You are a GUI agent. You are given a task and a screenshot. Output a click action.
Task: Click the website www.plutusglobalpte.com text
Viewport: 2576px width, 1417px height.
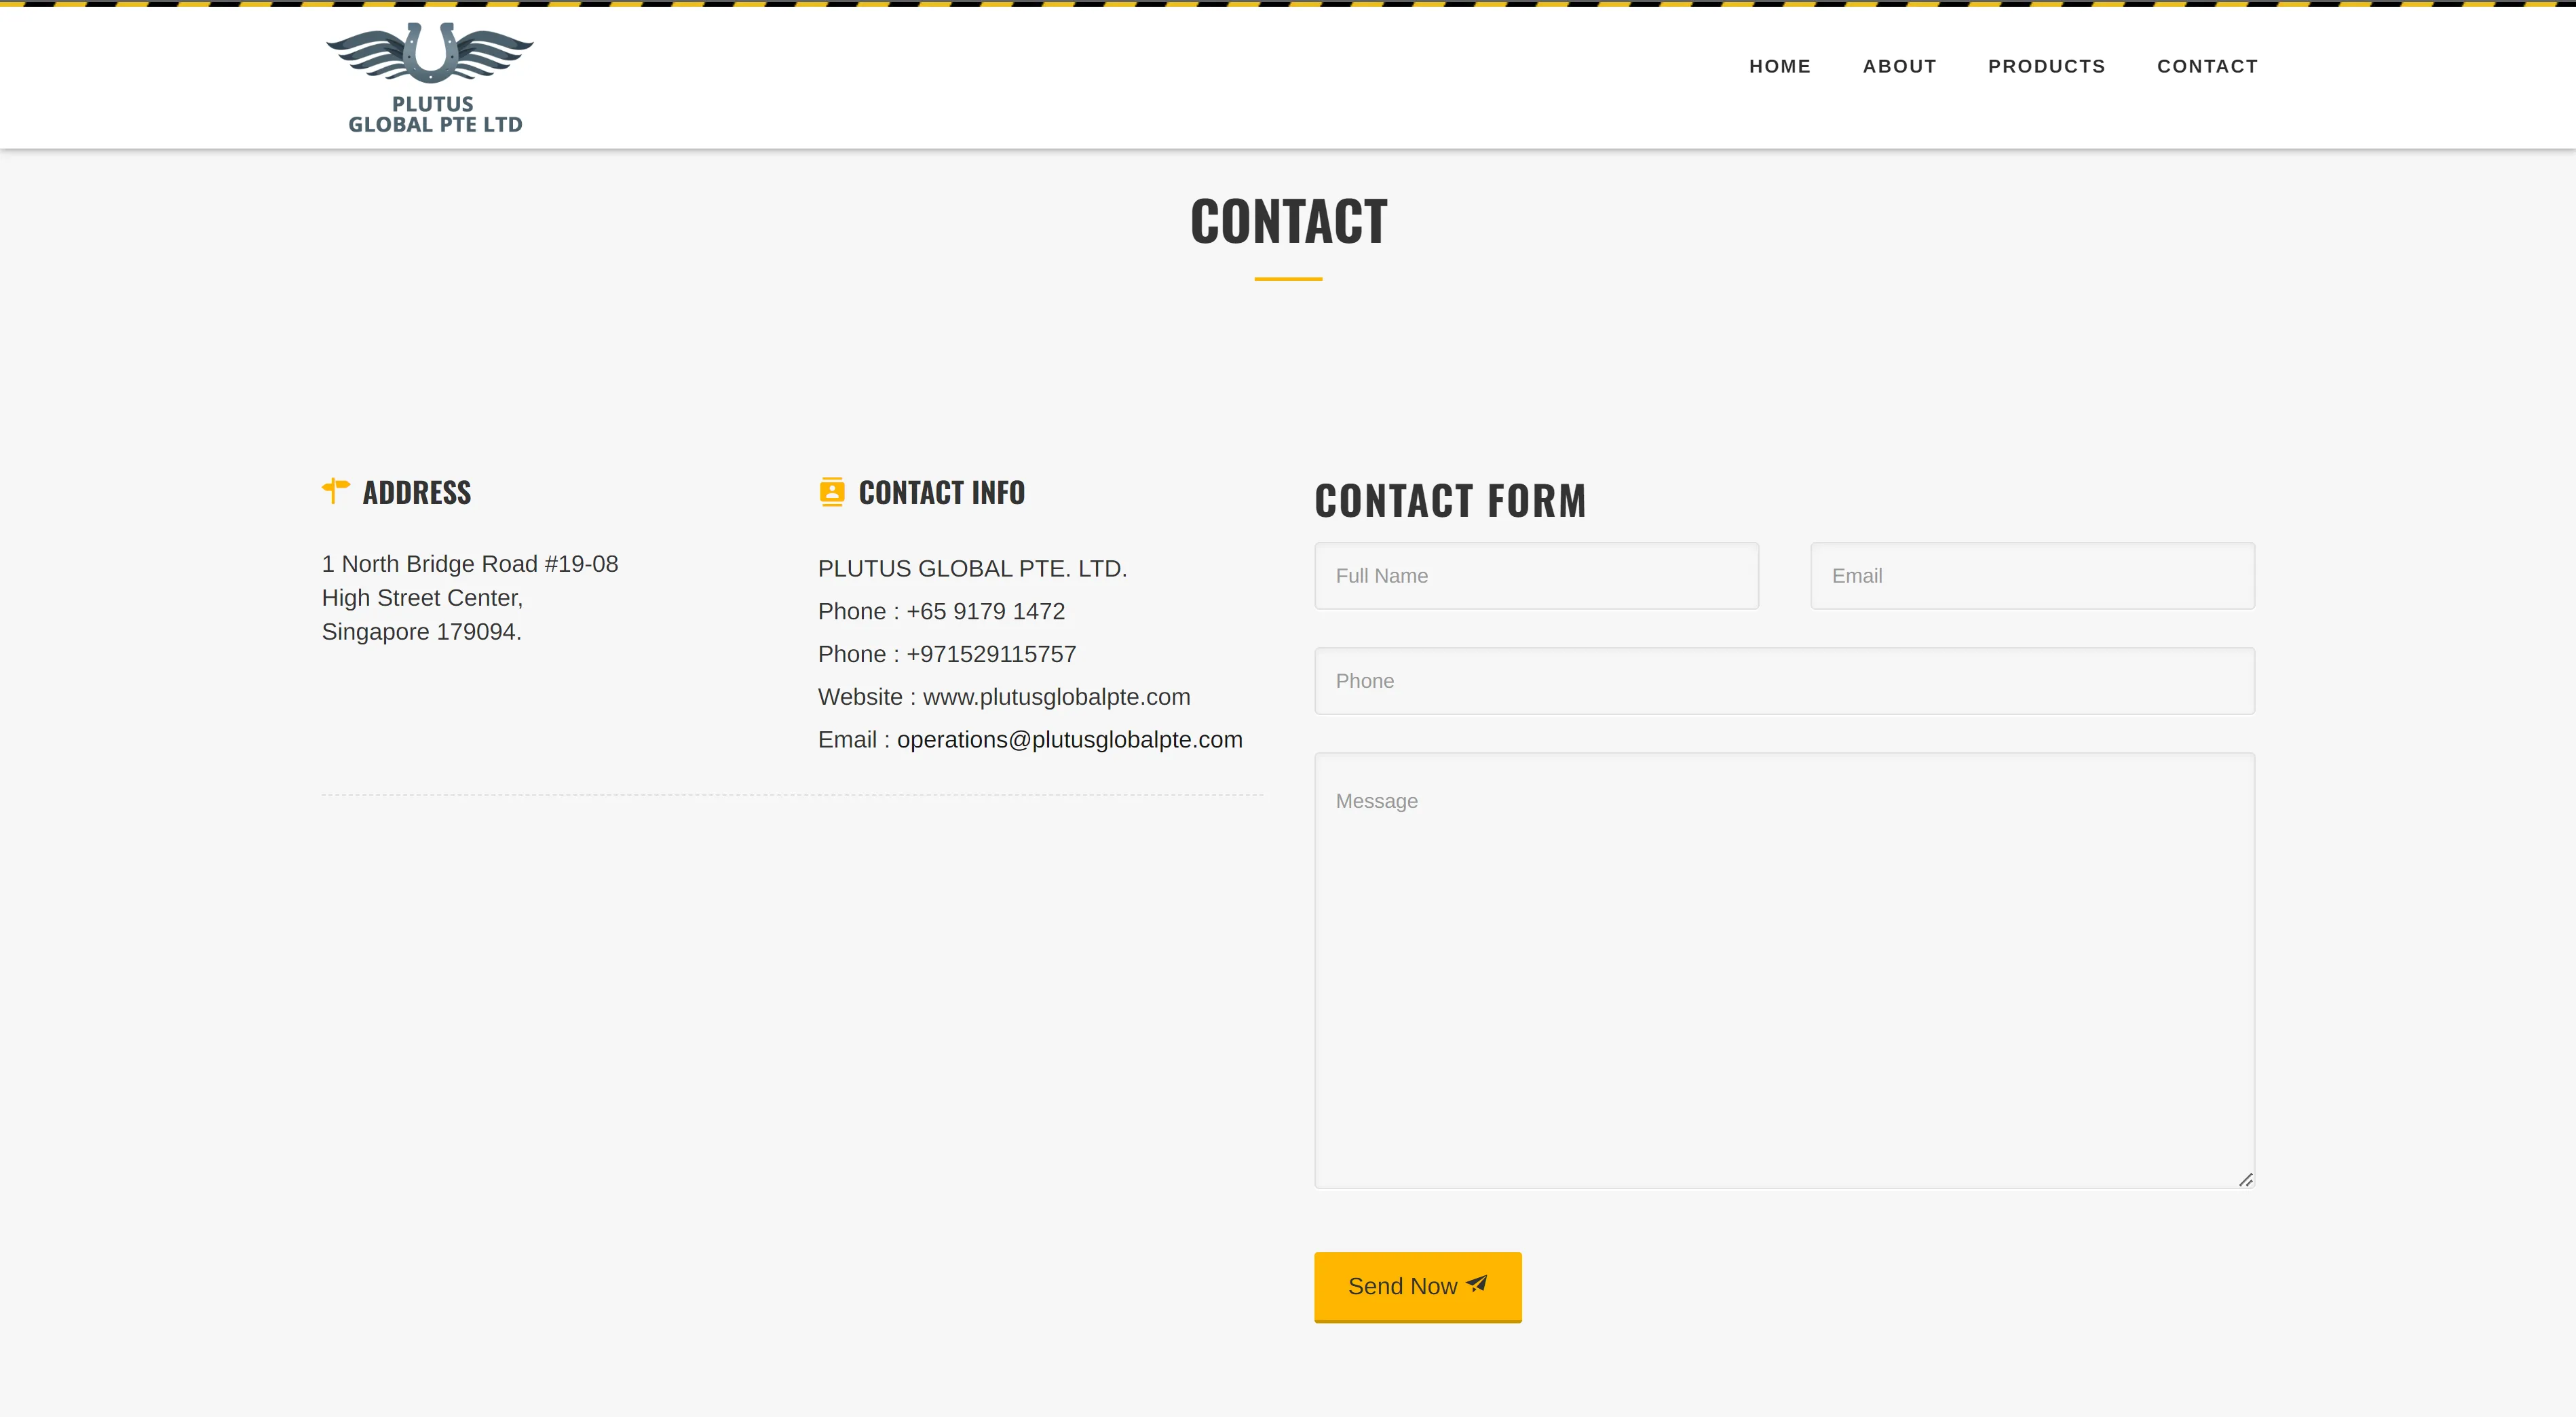coord(1056,697)
